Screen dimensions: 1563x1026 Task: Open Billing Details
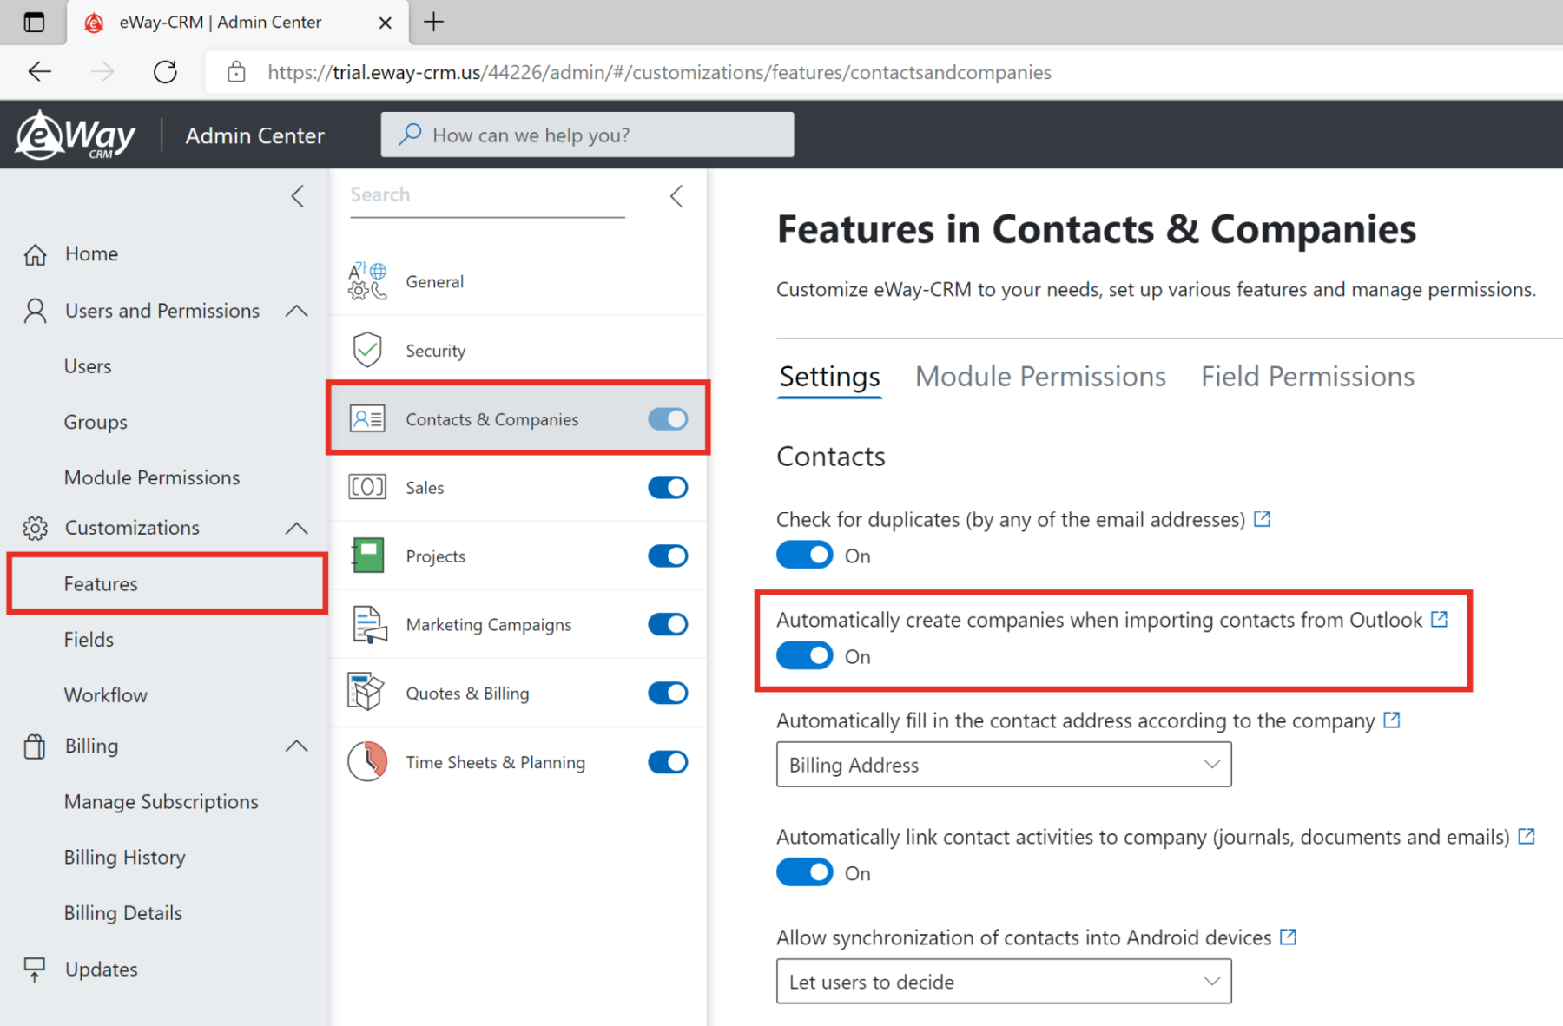click(x=123, y=913)
